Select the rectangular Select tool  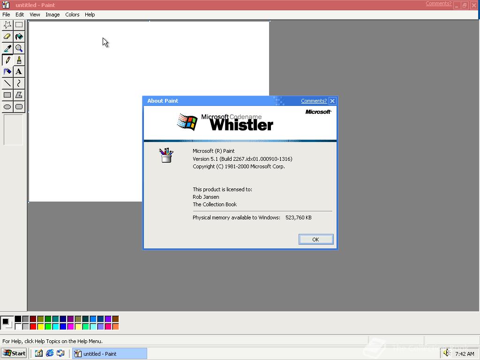19,25
